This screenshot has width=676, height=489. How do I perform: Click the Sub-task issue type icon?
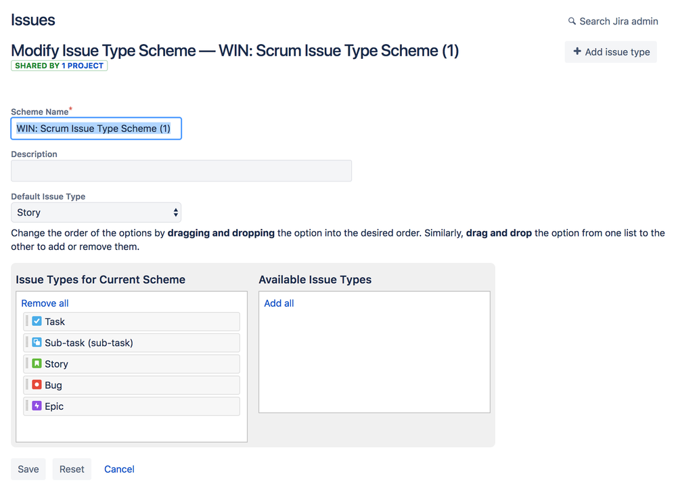pyautogui.click(x=37, y=342)
